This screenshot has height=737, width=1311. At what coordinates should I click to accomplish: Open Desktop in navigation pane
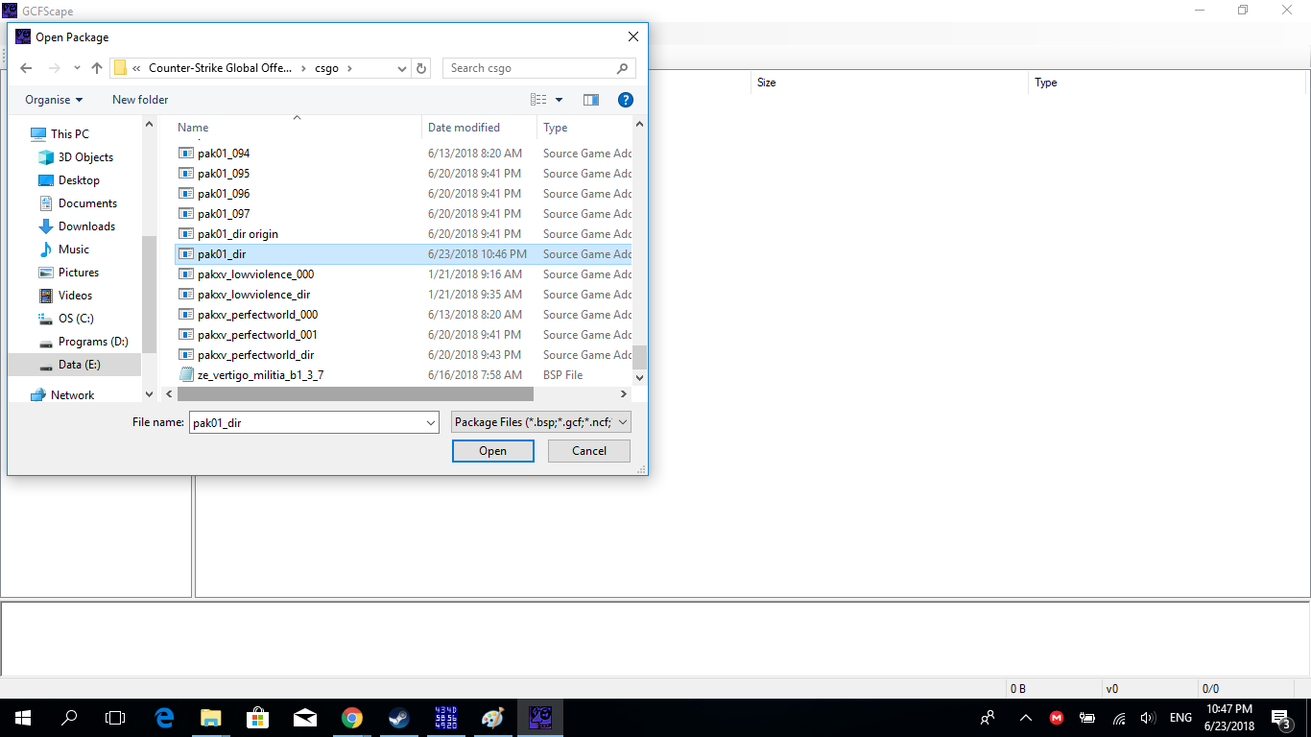pos(79,180)
